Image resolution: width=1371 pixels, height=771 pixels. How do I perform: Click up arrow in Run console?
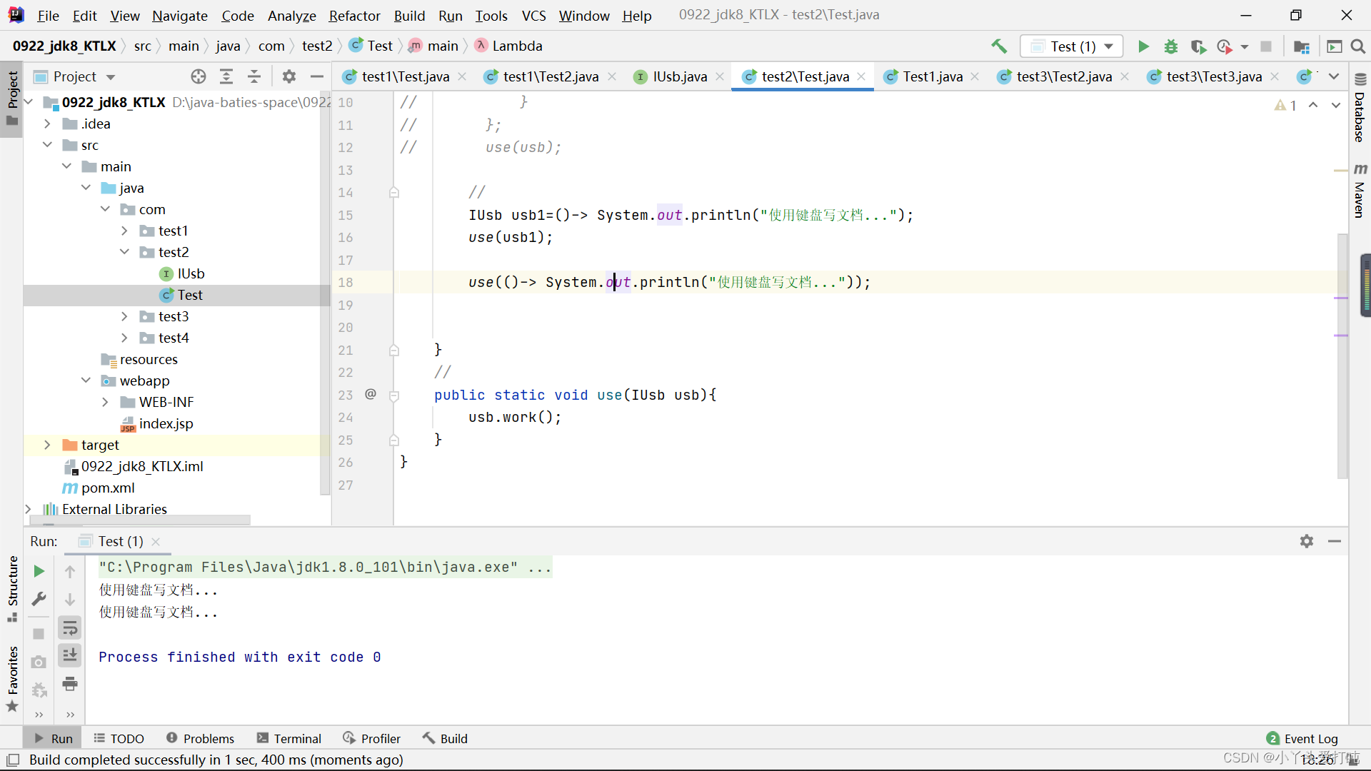pos(70,571)
